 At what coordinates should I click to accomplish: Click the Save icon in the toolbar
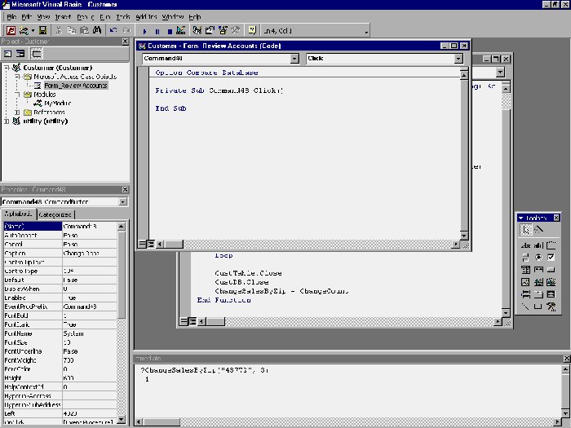(x=42, y=31)
